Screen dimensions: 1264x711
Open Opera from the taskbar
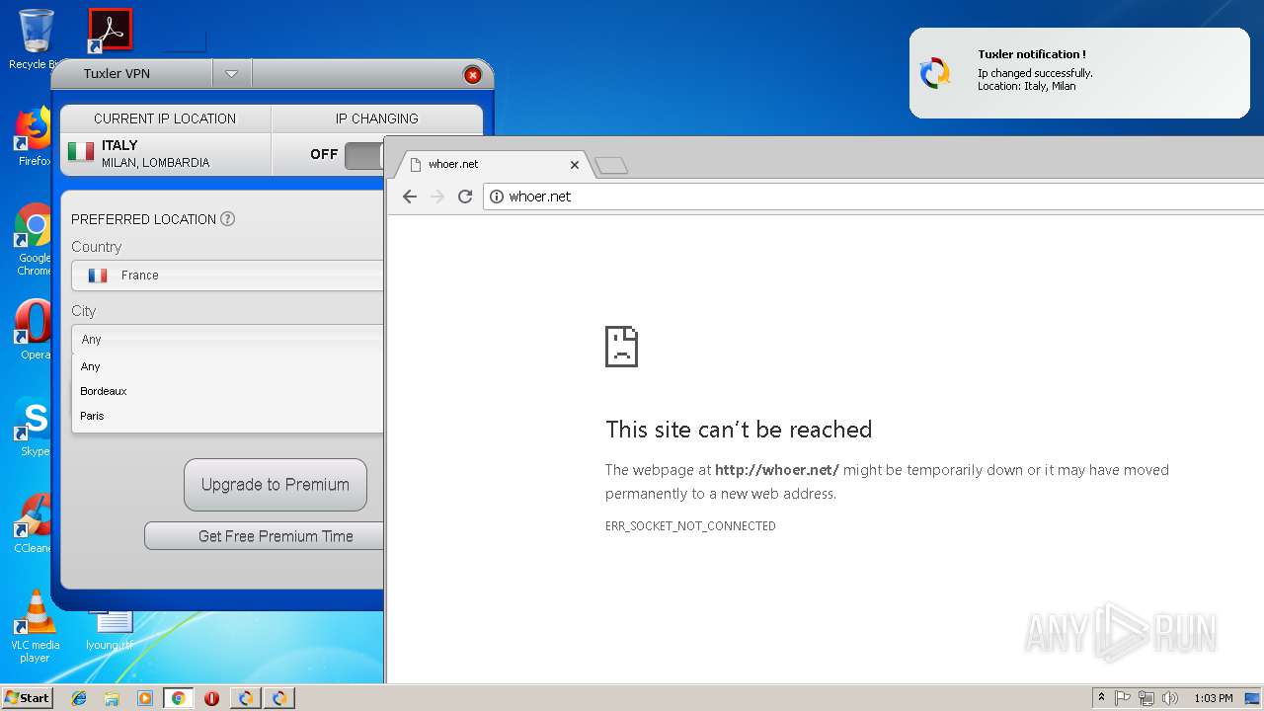click(x=212, y=698)
